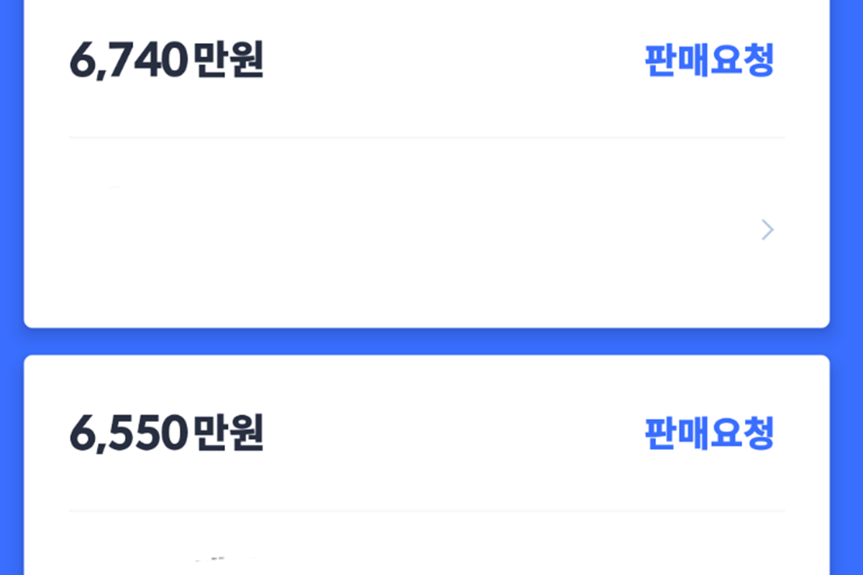This screenshot has width=863, height=575.
Task: Request sale on the bottom vehicle listing
Action: (x=709, y=431)
